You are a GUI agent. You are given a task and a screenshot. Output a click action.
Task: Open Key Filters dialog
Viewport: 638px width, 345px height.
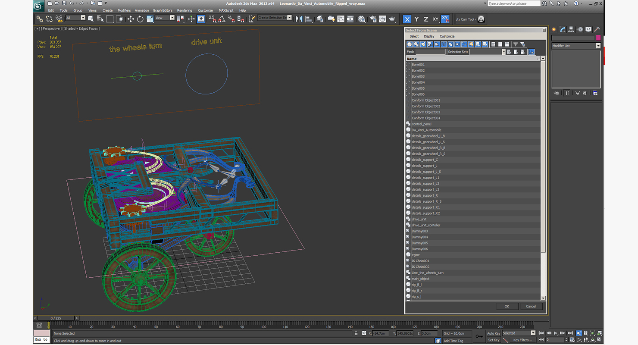(522, 340)
